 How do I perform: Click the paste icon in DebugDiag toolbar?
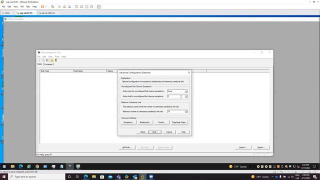(x=47, y=60)
